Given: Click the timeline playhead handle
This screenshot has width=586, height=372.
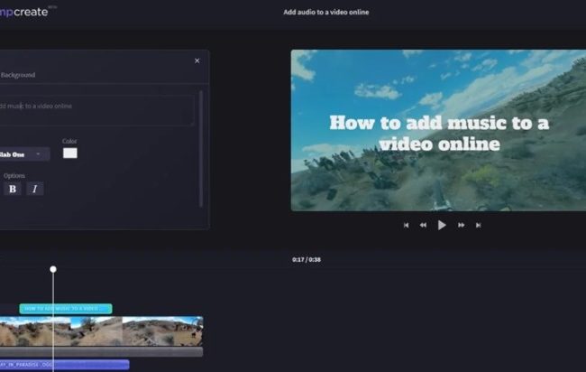Looking at the screenshot, I should tap(53, 269).
